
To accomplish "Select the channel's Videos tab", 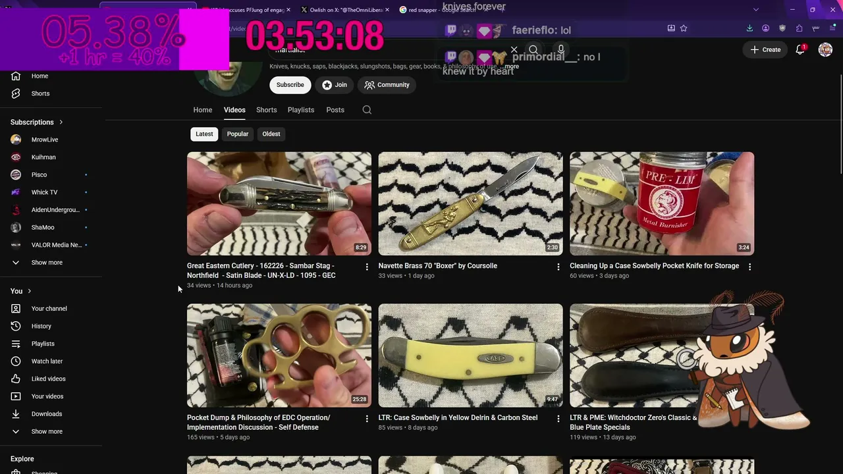I will (x=234, y=110).
